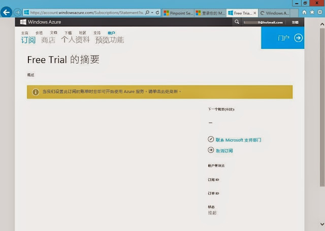Click 联系 Microsoft 支持部门 link

pyautogui.click(x=238, y=140)
